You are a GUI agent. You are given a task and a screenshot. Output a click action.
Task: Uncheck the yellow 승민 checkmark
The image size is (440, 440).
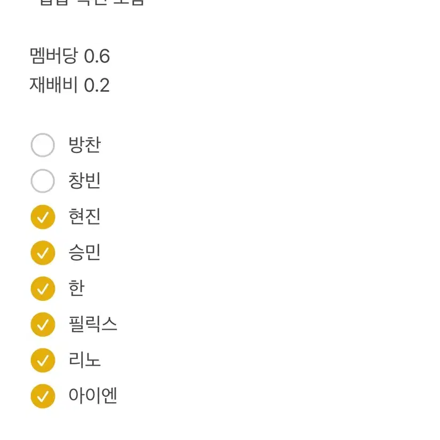coord(43,253)
